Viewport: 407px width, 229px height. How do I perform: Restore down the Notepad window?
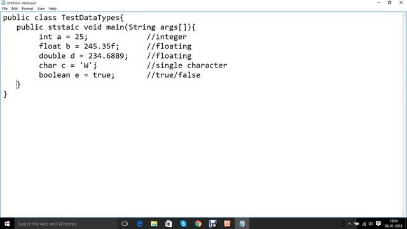[x=390, y=3]
